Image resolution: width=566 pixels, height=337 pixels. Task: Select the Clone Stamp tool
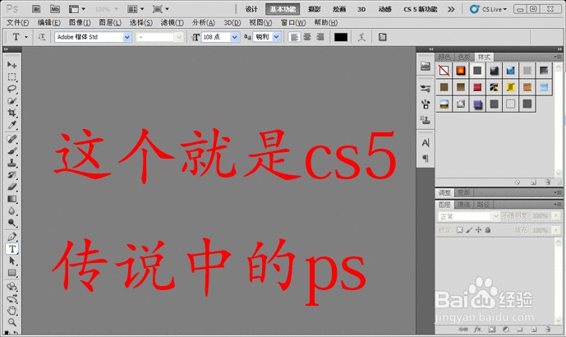point(12,163)
